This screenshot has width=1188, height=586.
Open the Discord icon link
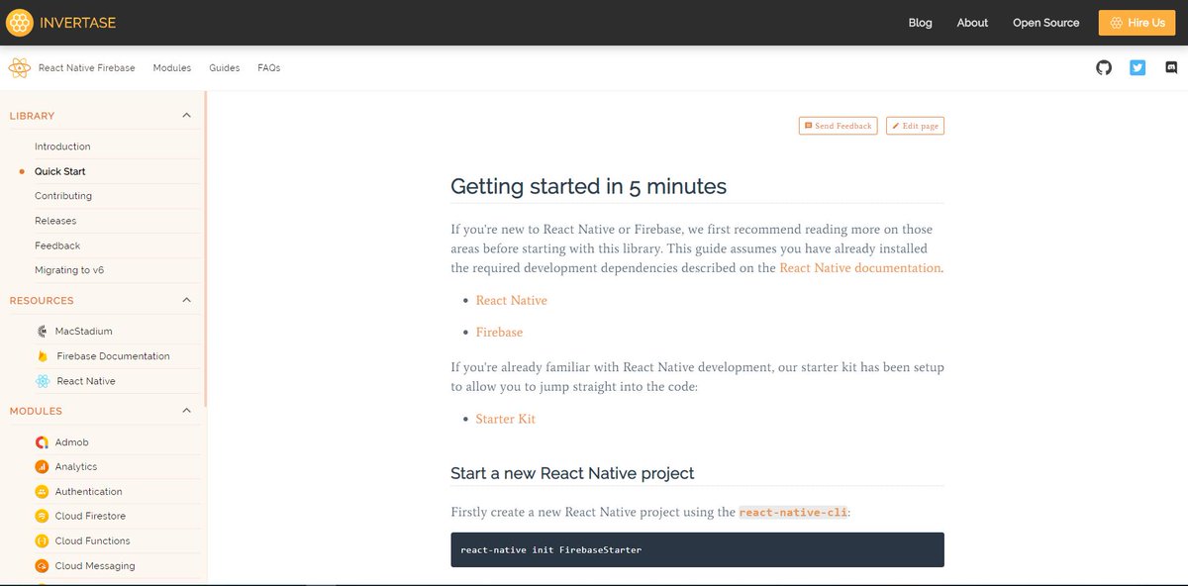click(x=1171, y=68)
